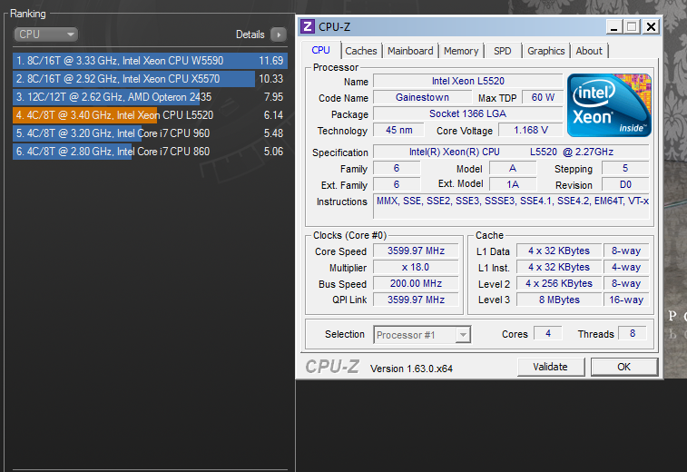The width and height of the screenshot is (687, 472).
Task: Click the Details arrow button in the Ranking panel
Action: (x=279, y=34)
